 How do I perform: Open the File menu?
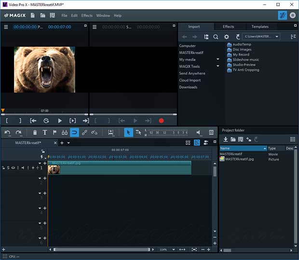click(64, 15)
